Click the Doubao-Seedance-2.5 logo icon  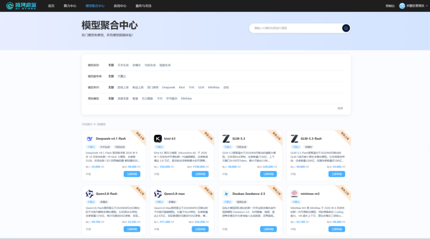click(226, 194)
